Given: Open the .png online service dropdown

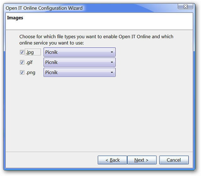Looking at the screenshot, I should pyautogui.click(x=79, y=72).
